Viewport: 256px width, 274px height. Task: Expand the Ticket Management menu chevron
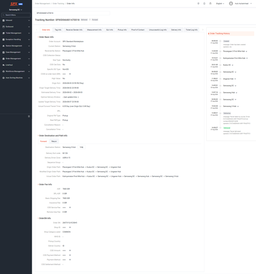[x=29, y=33]
